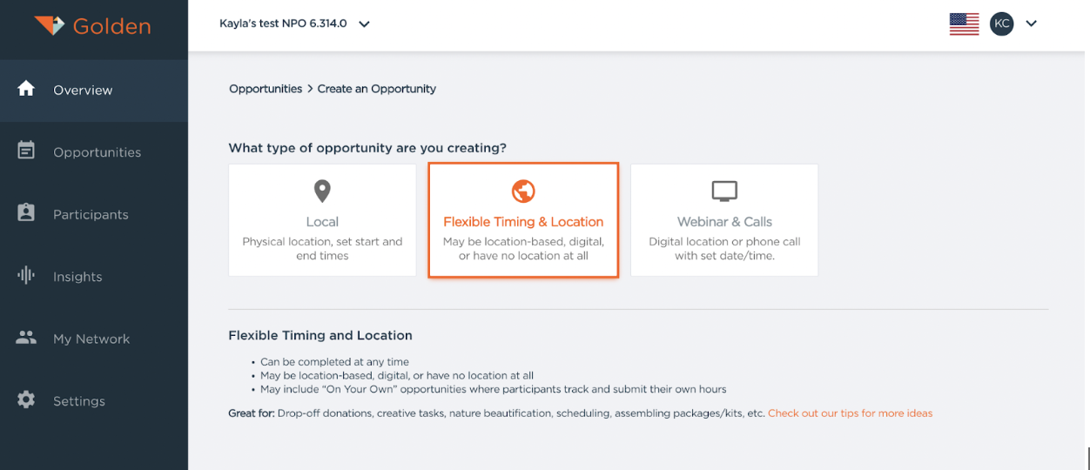Click the Overview home icon
The height and width of the screenshot is (470, 1090).
click(x=26, y=89)
